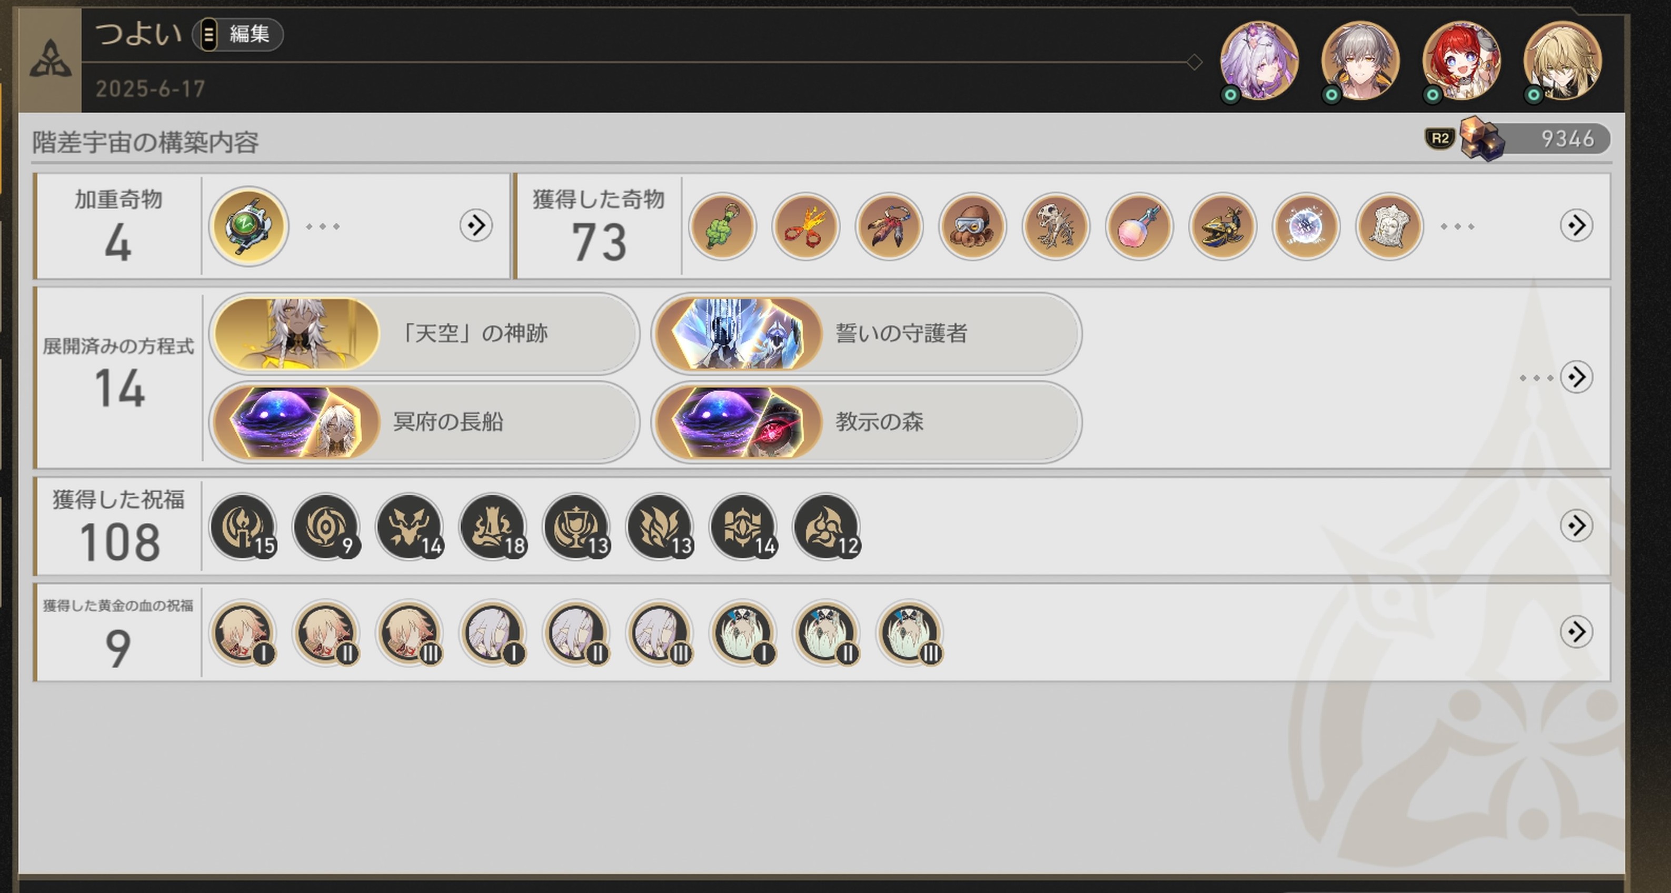The image size is (1671, 893).
Task: Expand the 展開済みの方程式 list arrow
Action: 1576,377
